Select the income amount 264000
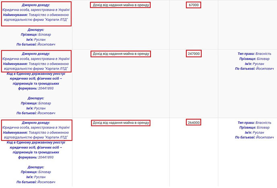Viewport: 277px width, 188px height. (193, 123)
